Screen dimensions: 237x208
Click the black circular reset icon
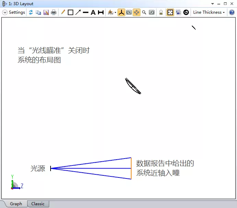(x=186, y=12)
